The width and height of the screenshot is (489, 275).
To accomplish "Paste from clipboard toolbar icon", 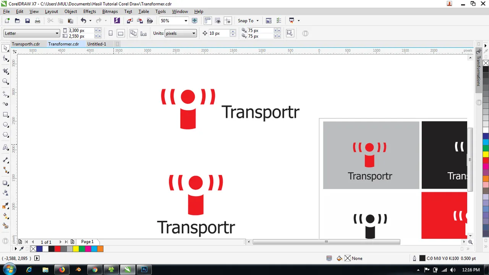I will [x=70, y=21].
